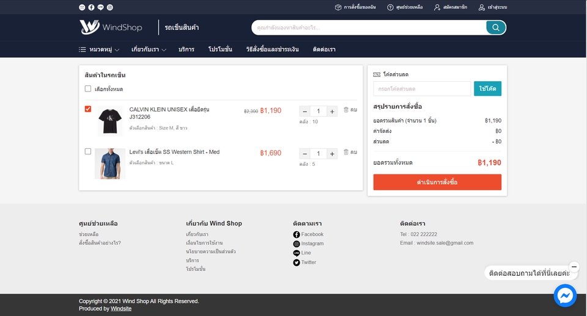This screenshot has height=316, width=587.
Task: Open the Facebook icon in the top bar
Action: (91, 7)
